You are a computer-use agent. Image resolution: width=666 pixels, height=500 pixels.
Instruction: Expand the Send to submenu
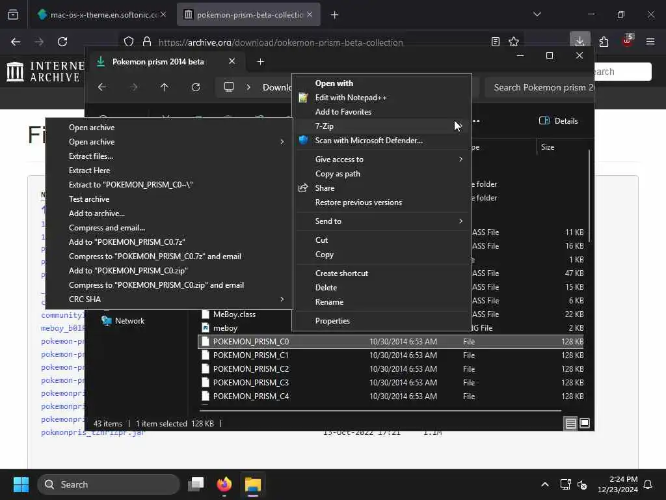coord(382,221)
